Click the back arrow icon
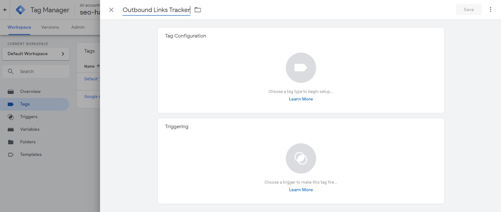501x212 pixels. pos(5,10)
